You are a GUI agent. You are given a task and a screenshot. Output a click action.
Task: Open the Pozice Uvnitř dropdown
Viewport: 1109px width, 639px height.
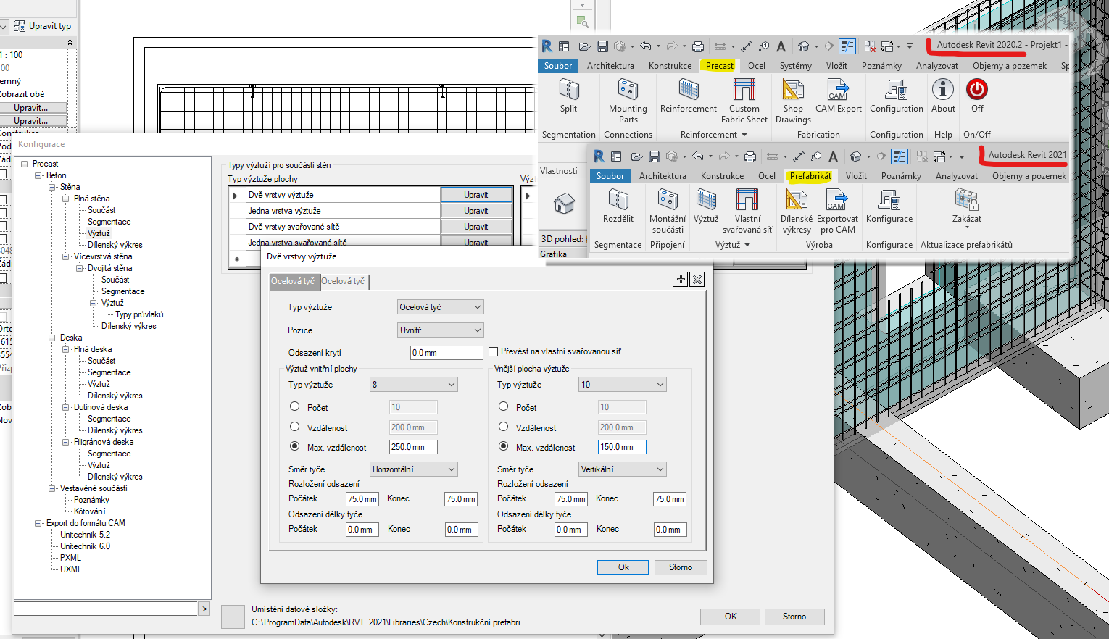pyautogui.click(x=440, y=330)
